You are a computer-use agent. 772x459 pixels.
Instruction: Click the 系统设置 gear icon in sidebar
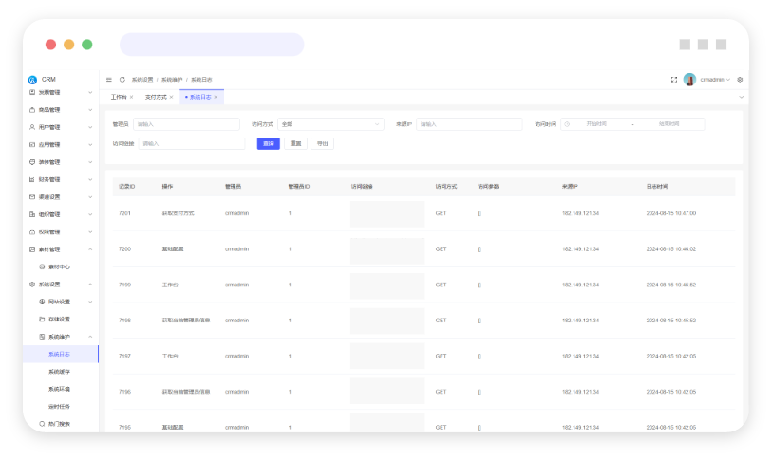point(32,285)
